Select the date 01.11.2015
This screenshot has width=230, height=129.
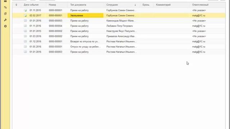coord(35,10)
